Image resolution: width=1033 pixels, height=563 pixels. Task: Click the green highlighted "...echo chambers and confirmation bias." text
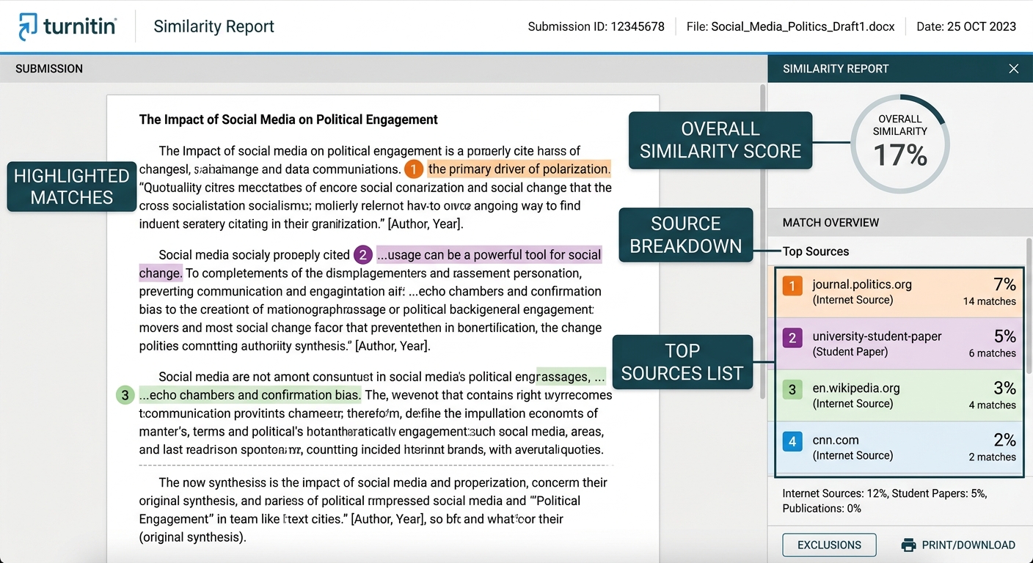[249, 395]
